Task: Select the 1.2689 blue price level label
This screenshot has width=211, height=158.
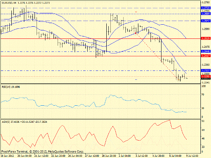Action: coord(206,14)
